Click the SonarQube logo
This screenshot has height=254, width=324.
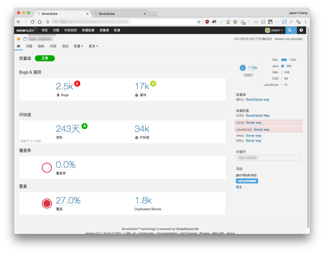[x=27, y=30]
